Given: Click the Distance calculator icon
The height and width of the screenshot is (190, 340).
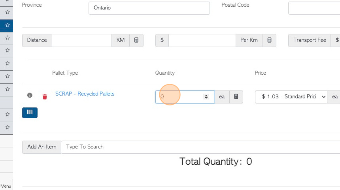Looking at the screenshot, I should [x=136, y=40].
